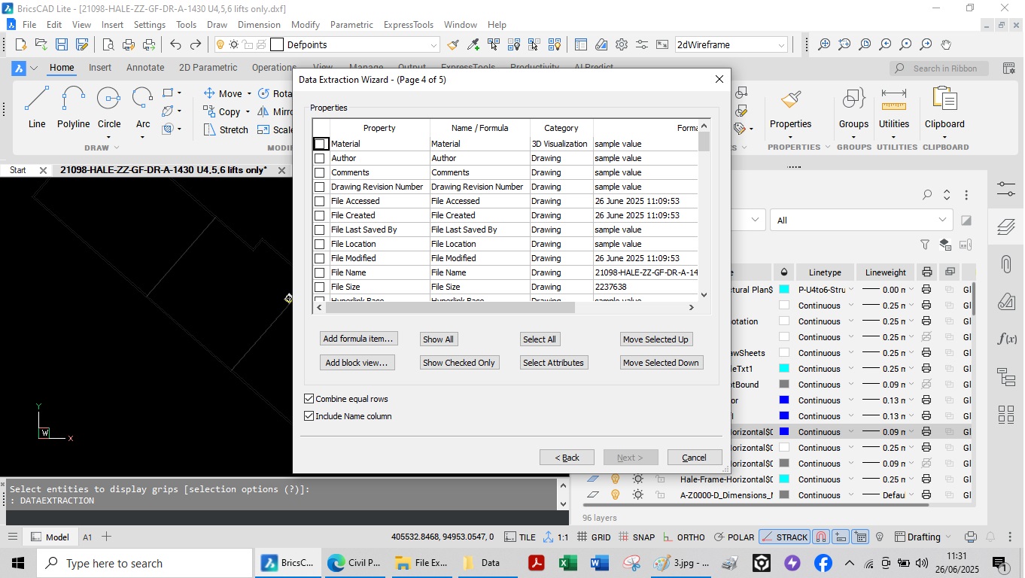This screenshot has height=578, width=1025.
Task: Toggle ORTHO mode in status bar
Action: [683, 537]
